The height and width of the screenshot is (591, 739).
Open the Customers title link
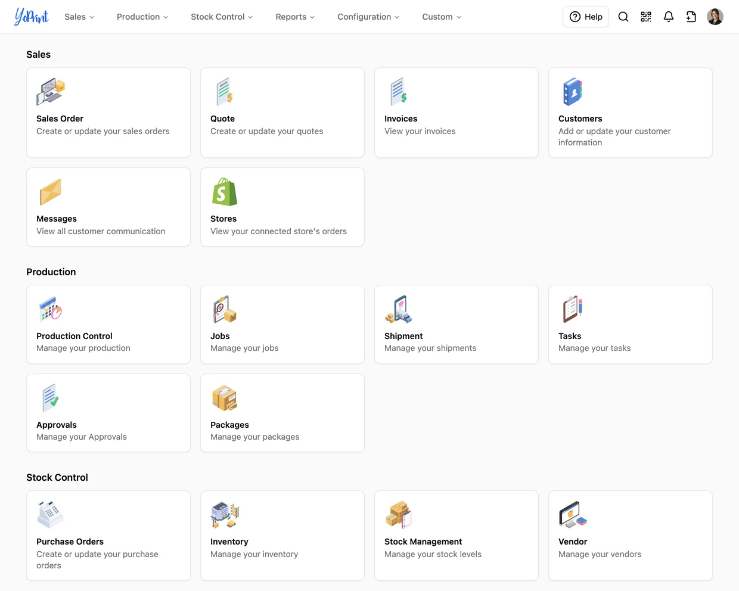click(x=580, y=119)
